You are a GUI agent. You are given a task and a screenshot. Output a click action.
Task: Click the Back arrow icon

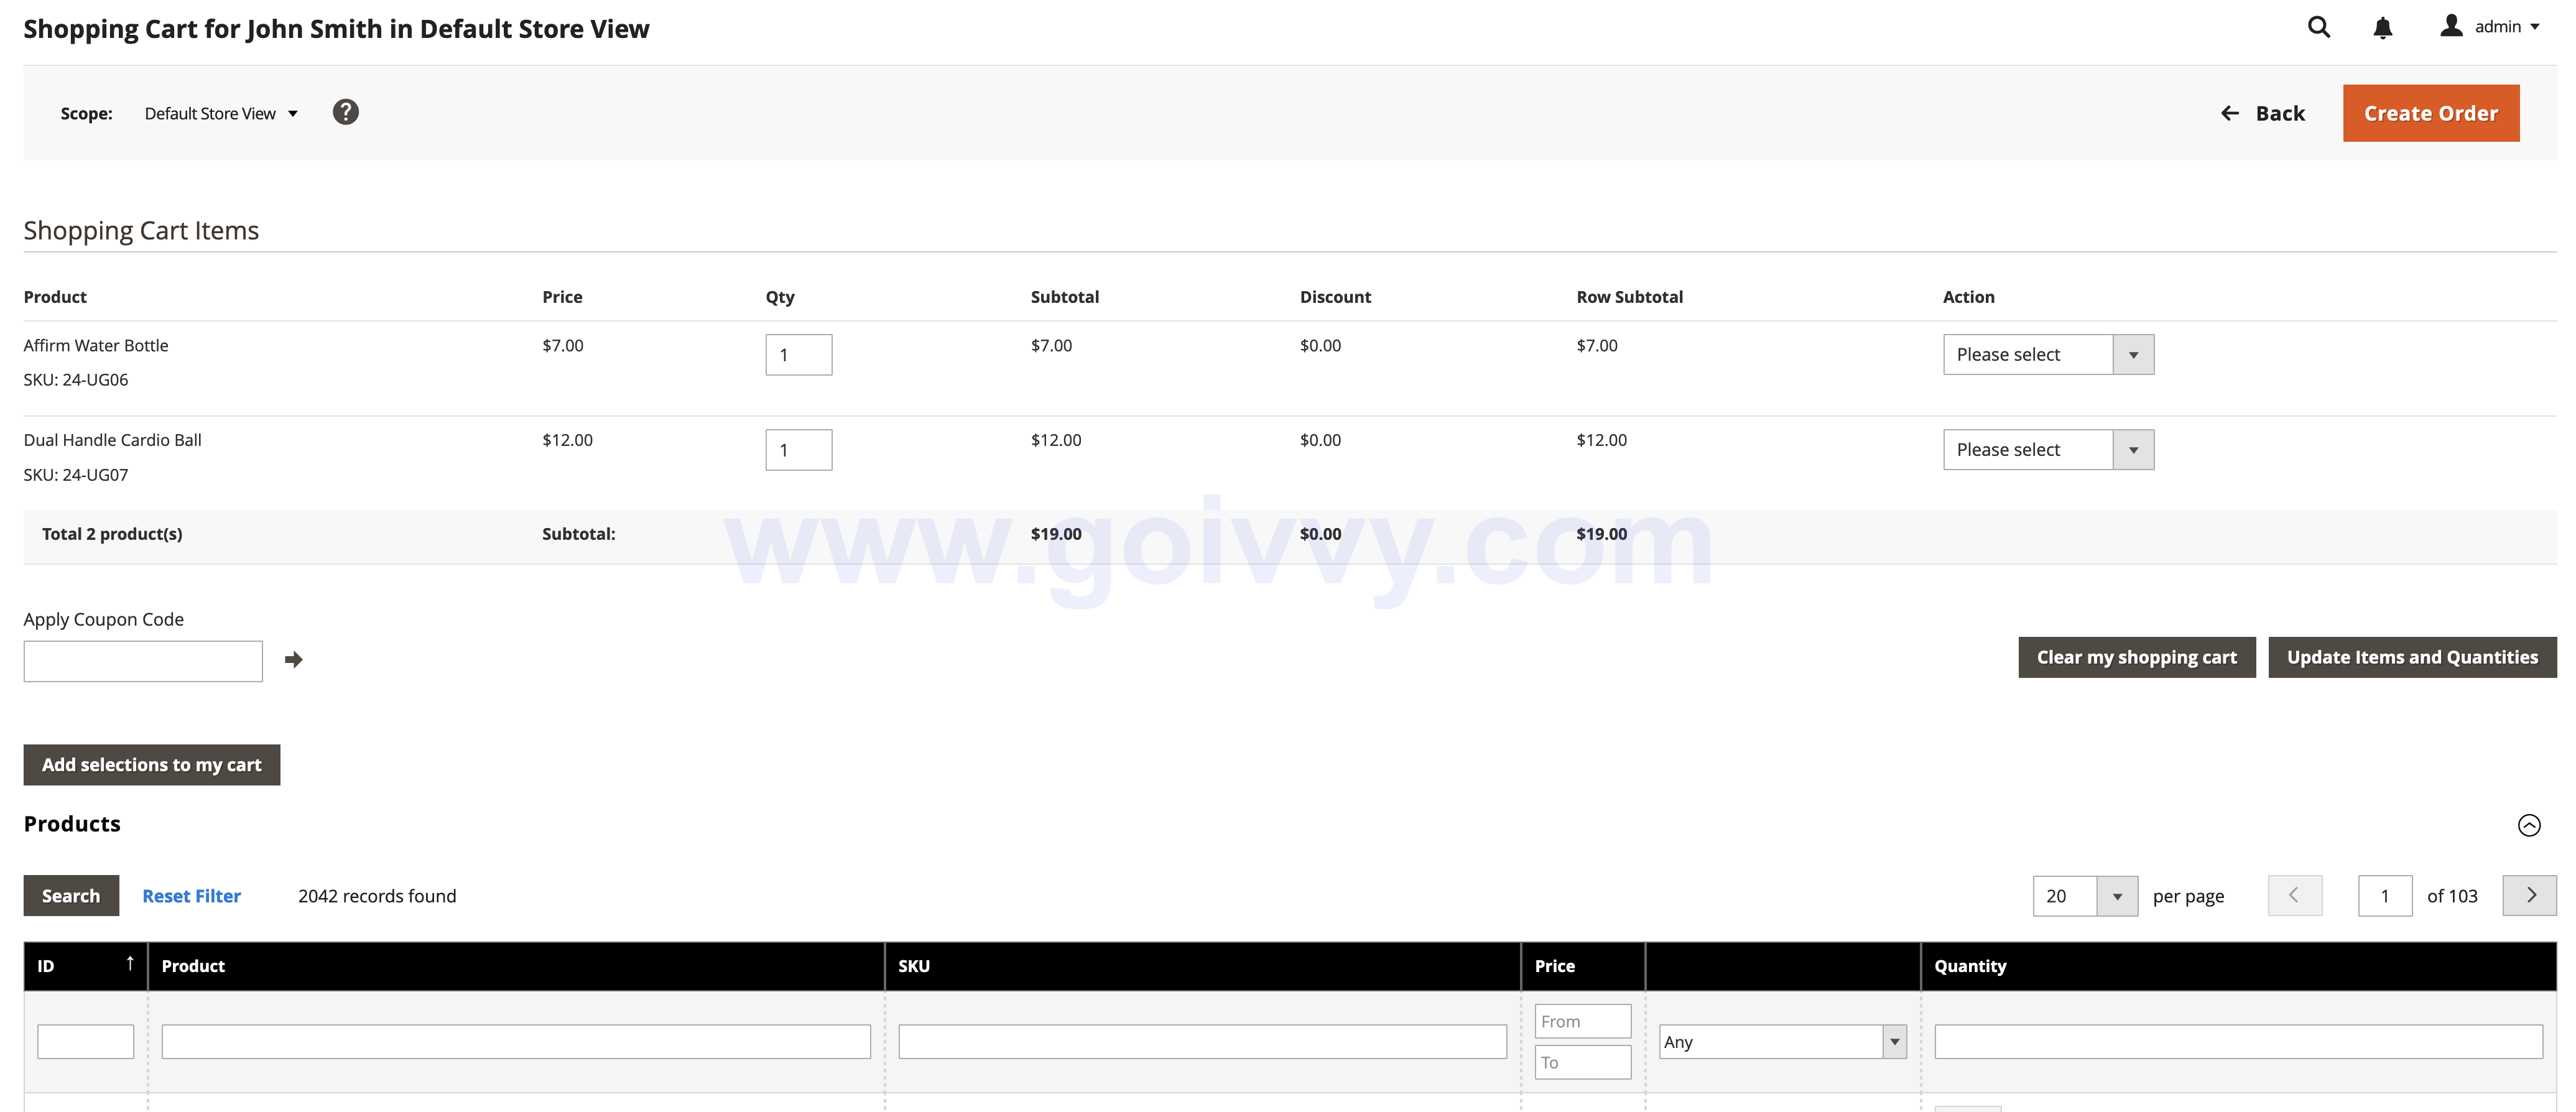pyautogui.click(x=2229, y=113)
